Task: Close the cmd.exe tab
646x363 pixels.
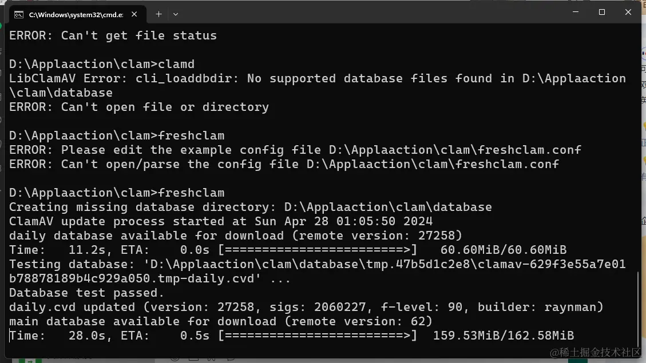Action: pos(134,14)
